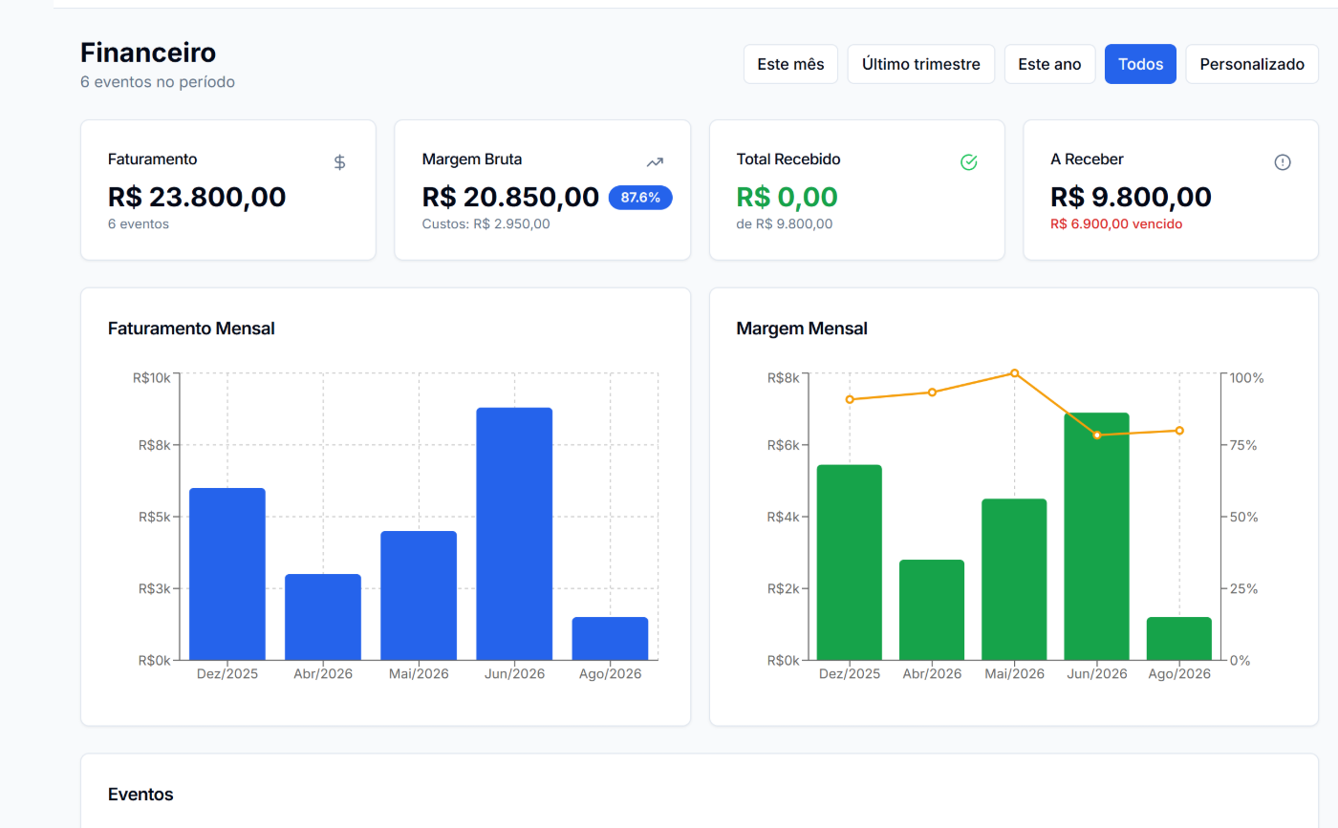The height and width of the screenshot is (828, 1338).
Task: Click the dollar sign icon on Faturamento card
Action: [x=339, y=162]
